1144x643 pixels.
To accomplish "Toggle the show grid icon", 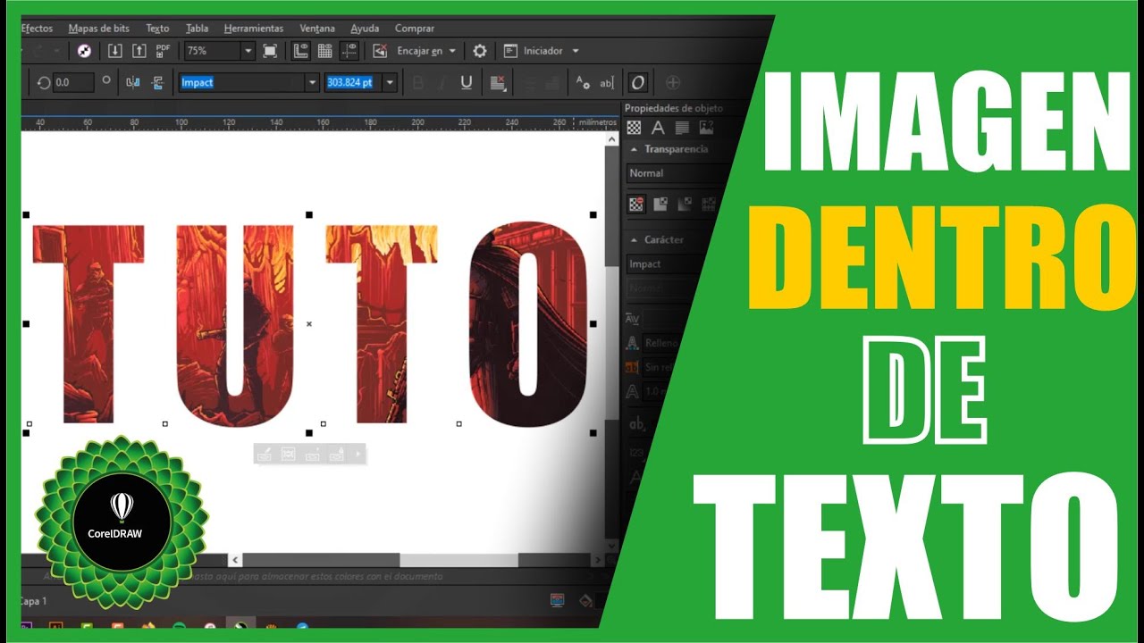I will (x=325, y=51).
